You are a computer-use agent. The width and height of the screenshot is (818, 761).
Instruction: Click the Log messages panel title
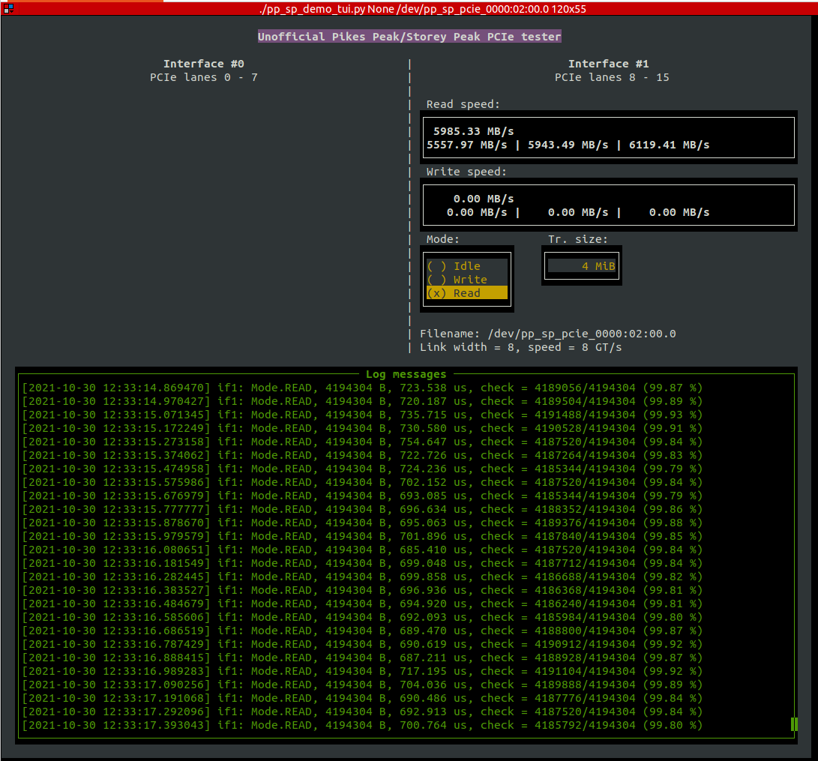(x=406, y=374)
